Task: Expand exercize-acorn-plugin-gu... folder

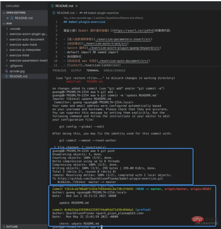Action: coord(7,34)
